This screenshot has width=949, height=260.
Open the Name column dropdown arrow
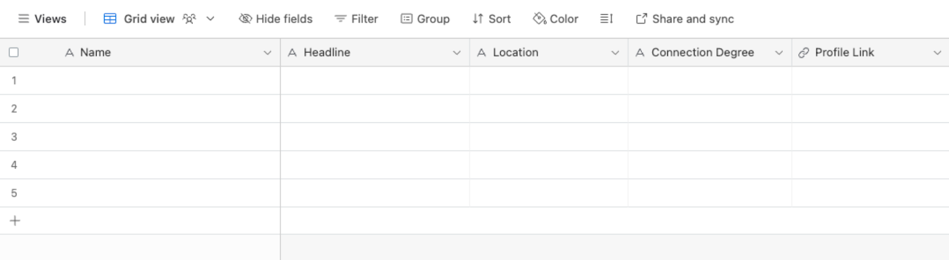[267, 53]
